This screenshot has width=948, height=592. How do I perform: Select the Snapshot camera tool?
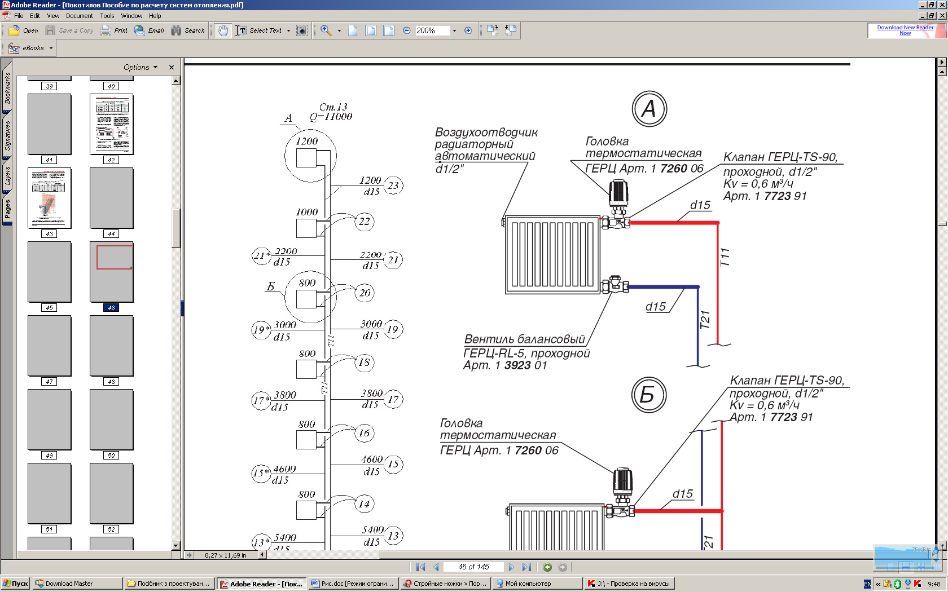tap(302, 30)
